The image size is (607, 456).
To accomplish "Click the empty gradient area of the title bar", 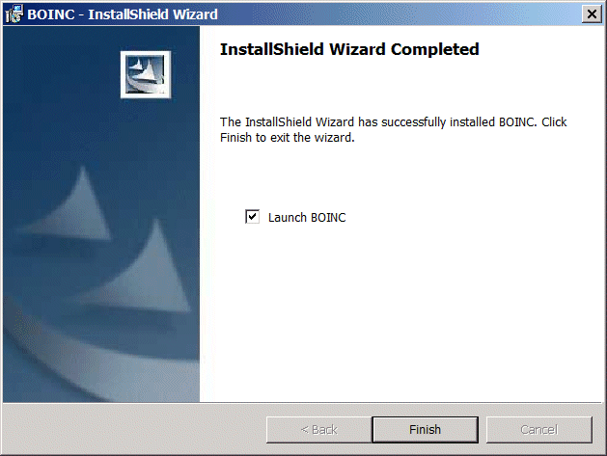I will [x=399, y=14].
